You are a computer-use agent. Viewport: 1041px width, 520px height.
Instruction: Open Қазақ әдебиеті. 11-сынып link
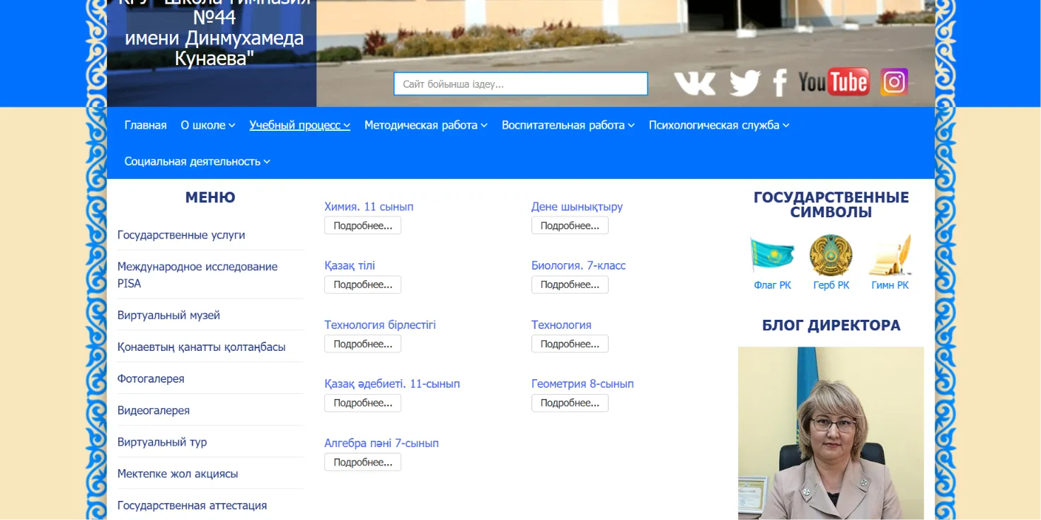(x=392, y=383)
